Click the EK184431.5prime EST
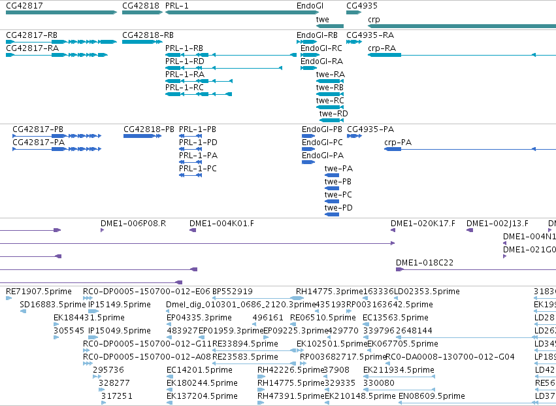Screen dimensions: 556x406 click(56, 324)
